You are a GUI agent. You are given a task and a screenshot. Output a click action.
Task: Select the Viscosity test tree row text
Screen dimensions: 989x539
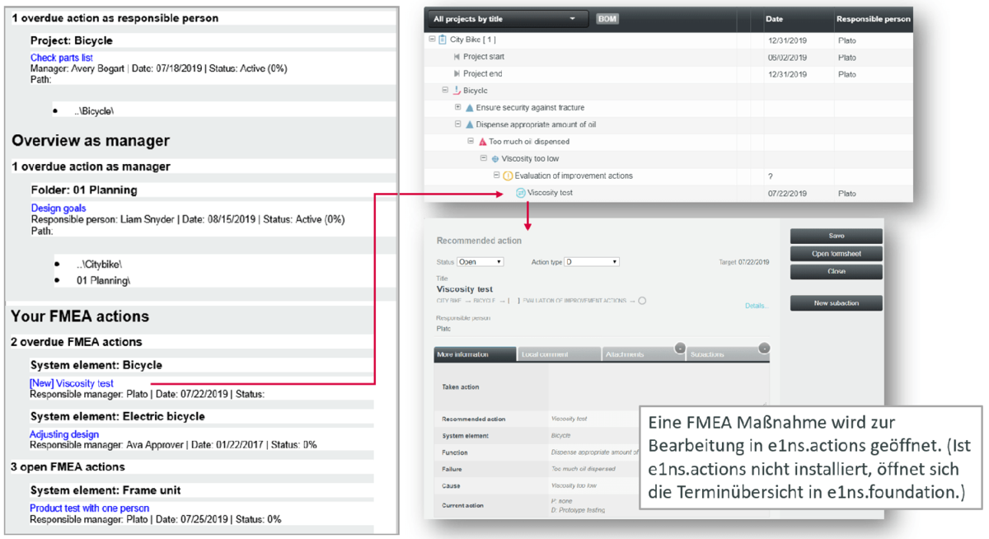tap(550, 193)
